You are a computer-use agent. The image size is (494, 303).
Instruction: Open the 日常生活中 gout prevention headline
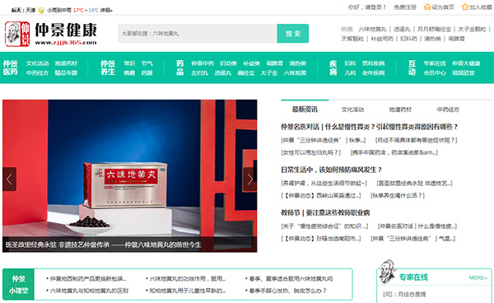pyautogui.click(x=331, y=170)
